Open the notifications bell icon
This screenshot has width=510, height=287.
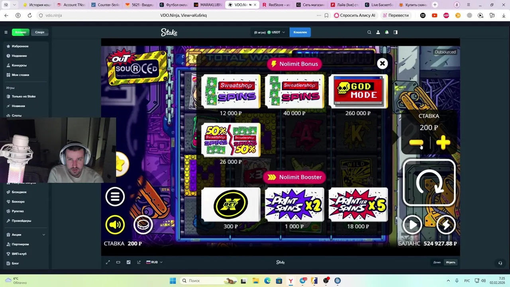[387, 32]
